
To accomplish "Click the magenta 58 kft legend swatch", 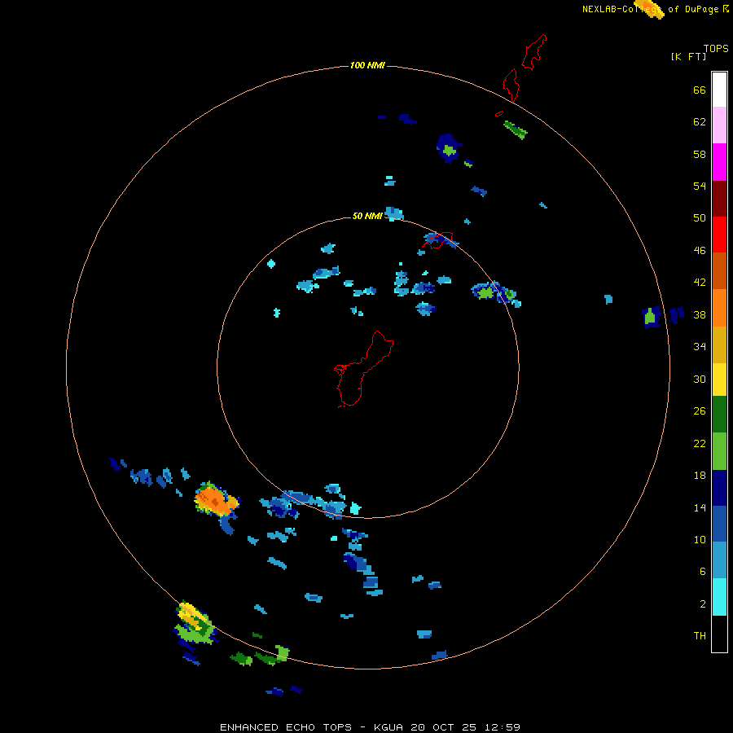I will pyautogui.click(x=719, y=162).
